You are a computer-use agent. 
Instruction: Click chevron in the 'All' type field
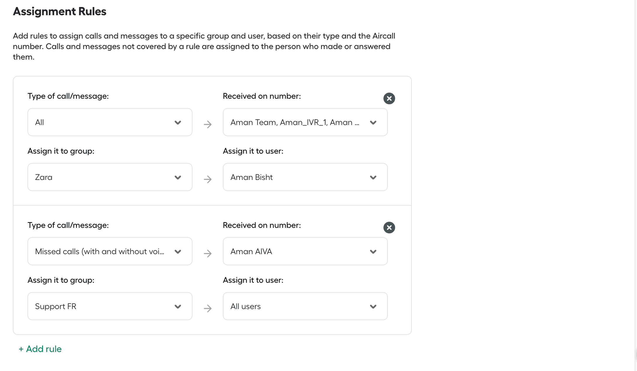click(x=178, y=122)
